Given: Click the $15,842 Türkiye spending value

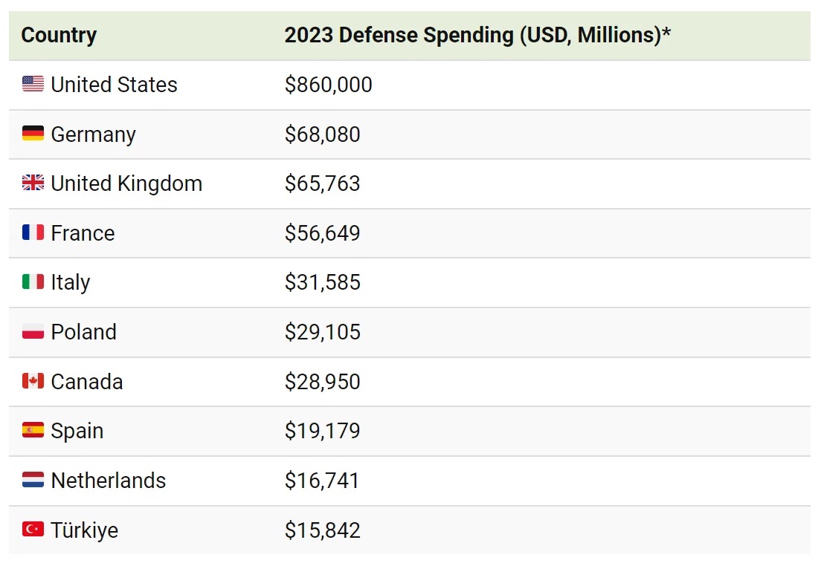Looking at the screenshot, I should coord(322,530).
